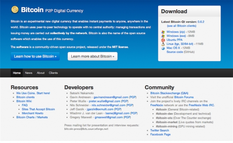Viewport: 233px width, 143px height.
Task: Click the Windows icon beside Windows (zip)
Action: click(x=163, y=32)
